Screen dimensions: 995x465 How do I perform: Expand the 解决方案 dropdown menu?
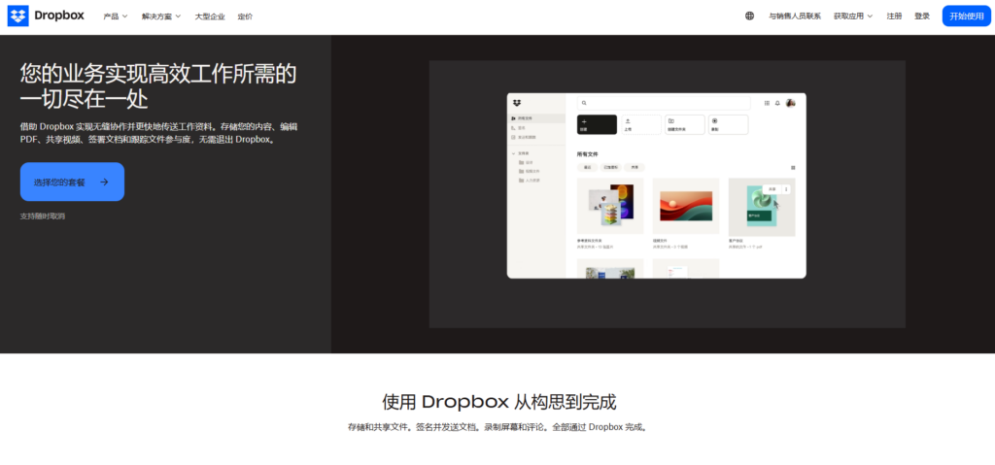160,17
